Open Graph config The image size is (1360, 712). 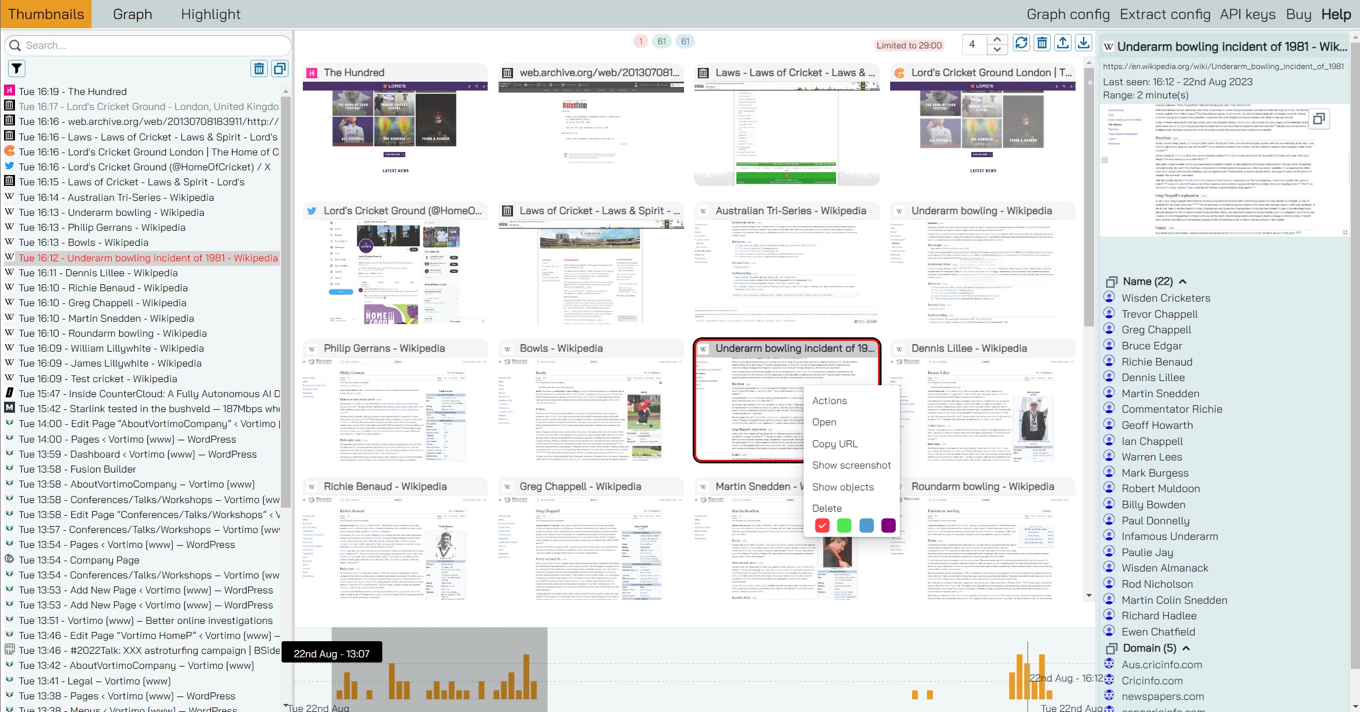(1068, 14)
